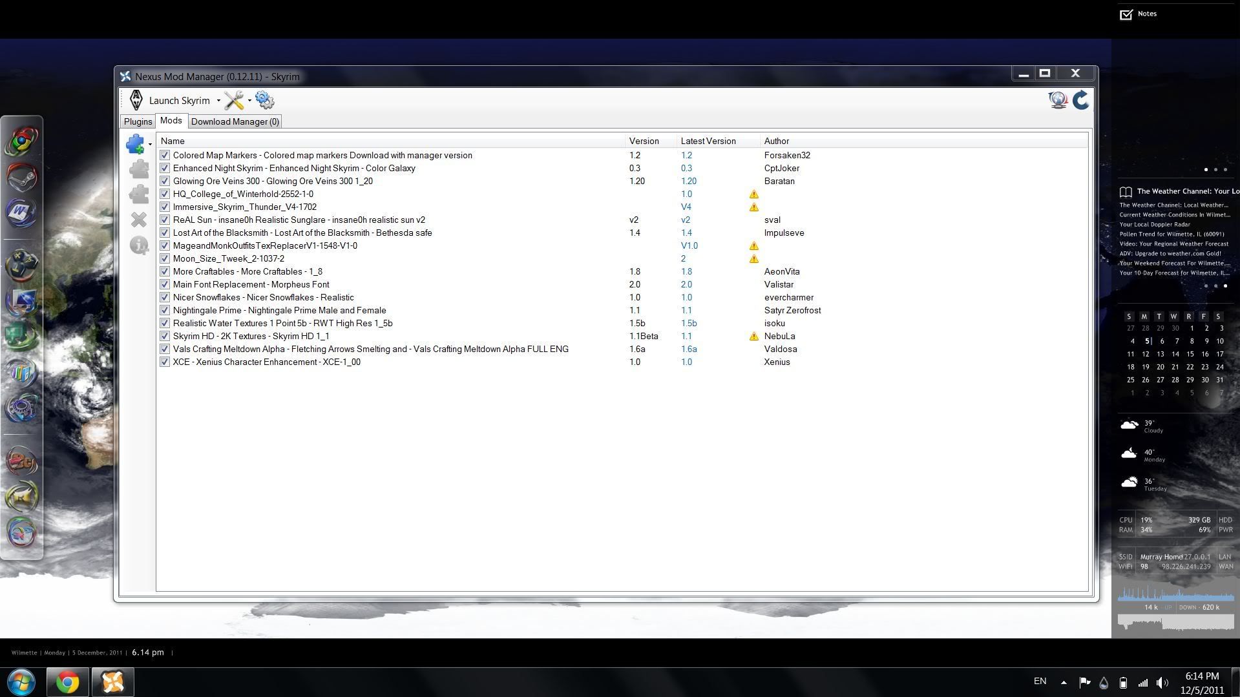Sort mods by the Author column header
The height and width of the screenshot is (697, 1240).
tap(776, 141)
